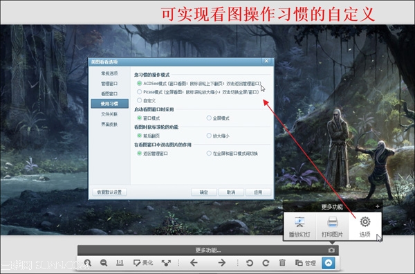Choose 窗口模式 on startup

pyautogui.click(x=140, y=118)
